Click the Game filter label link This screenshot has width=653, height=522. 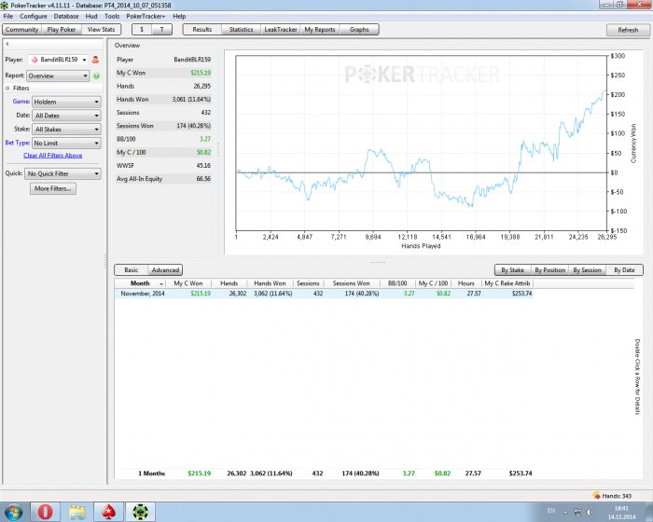tap(21, 102)
